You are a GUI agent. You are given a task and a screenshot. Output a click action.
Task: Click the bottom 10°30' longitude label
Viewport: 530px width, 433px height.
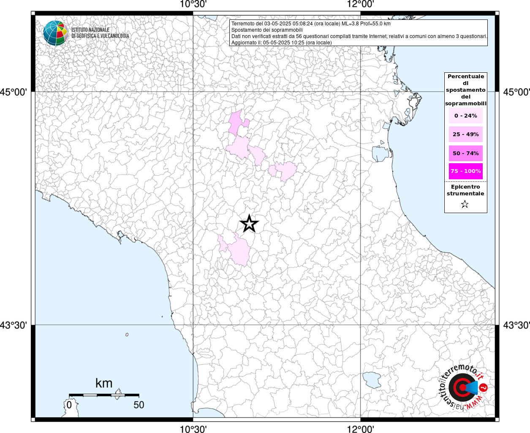(193, 429)
